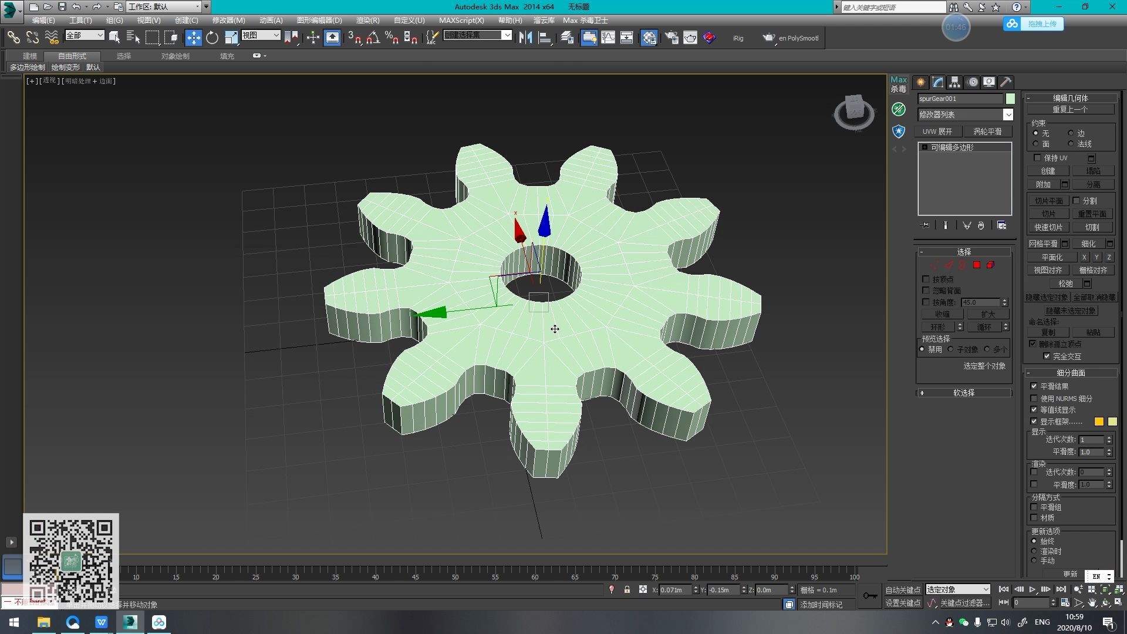Click in the spurGear001 object name field
Image resolution: width=1127 pixels, height=634 pixels.
[x=957, y=99]
